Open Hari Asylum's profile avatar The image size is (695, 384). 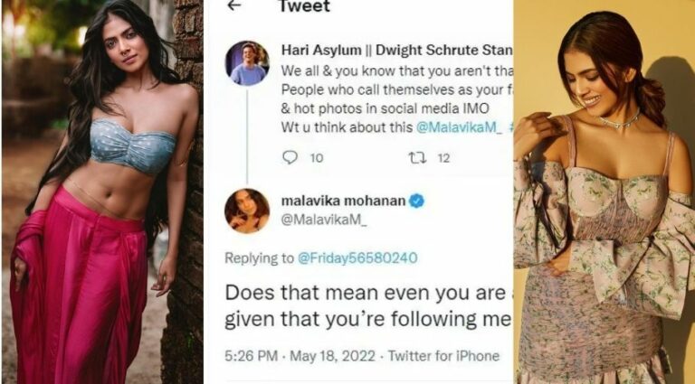(247, 62)
